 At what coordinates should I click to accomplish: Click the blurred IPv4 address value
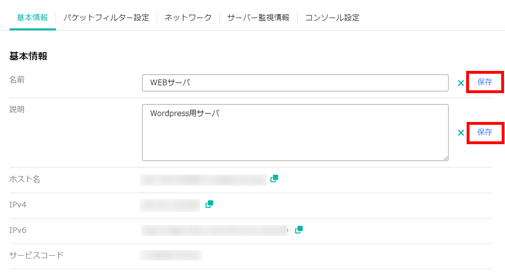[170, 205]
